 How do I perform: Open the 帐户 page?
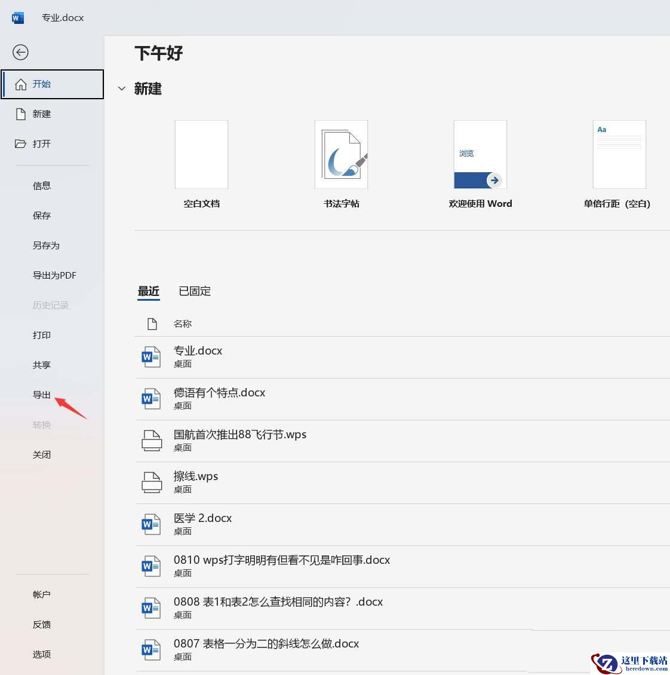42,594
